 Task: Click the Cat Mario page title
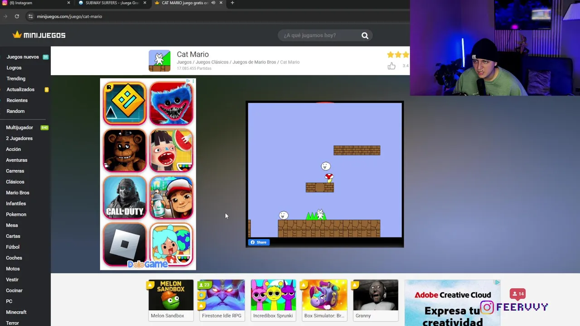(x=193, y=54)
